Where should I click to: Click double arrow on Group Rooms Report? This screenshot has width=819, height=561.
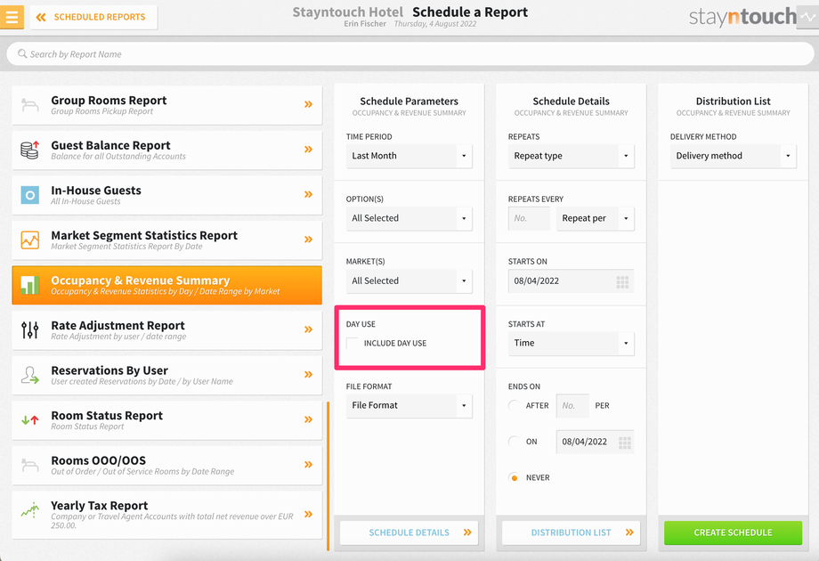point(309,104)
